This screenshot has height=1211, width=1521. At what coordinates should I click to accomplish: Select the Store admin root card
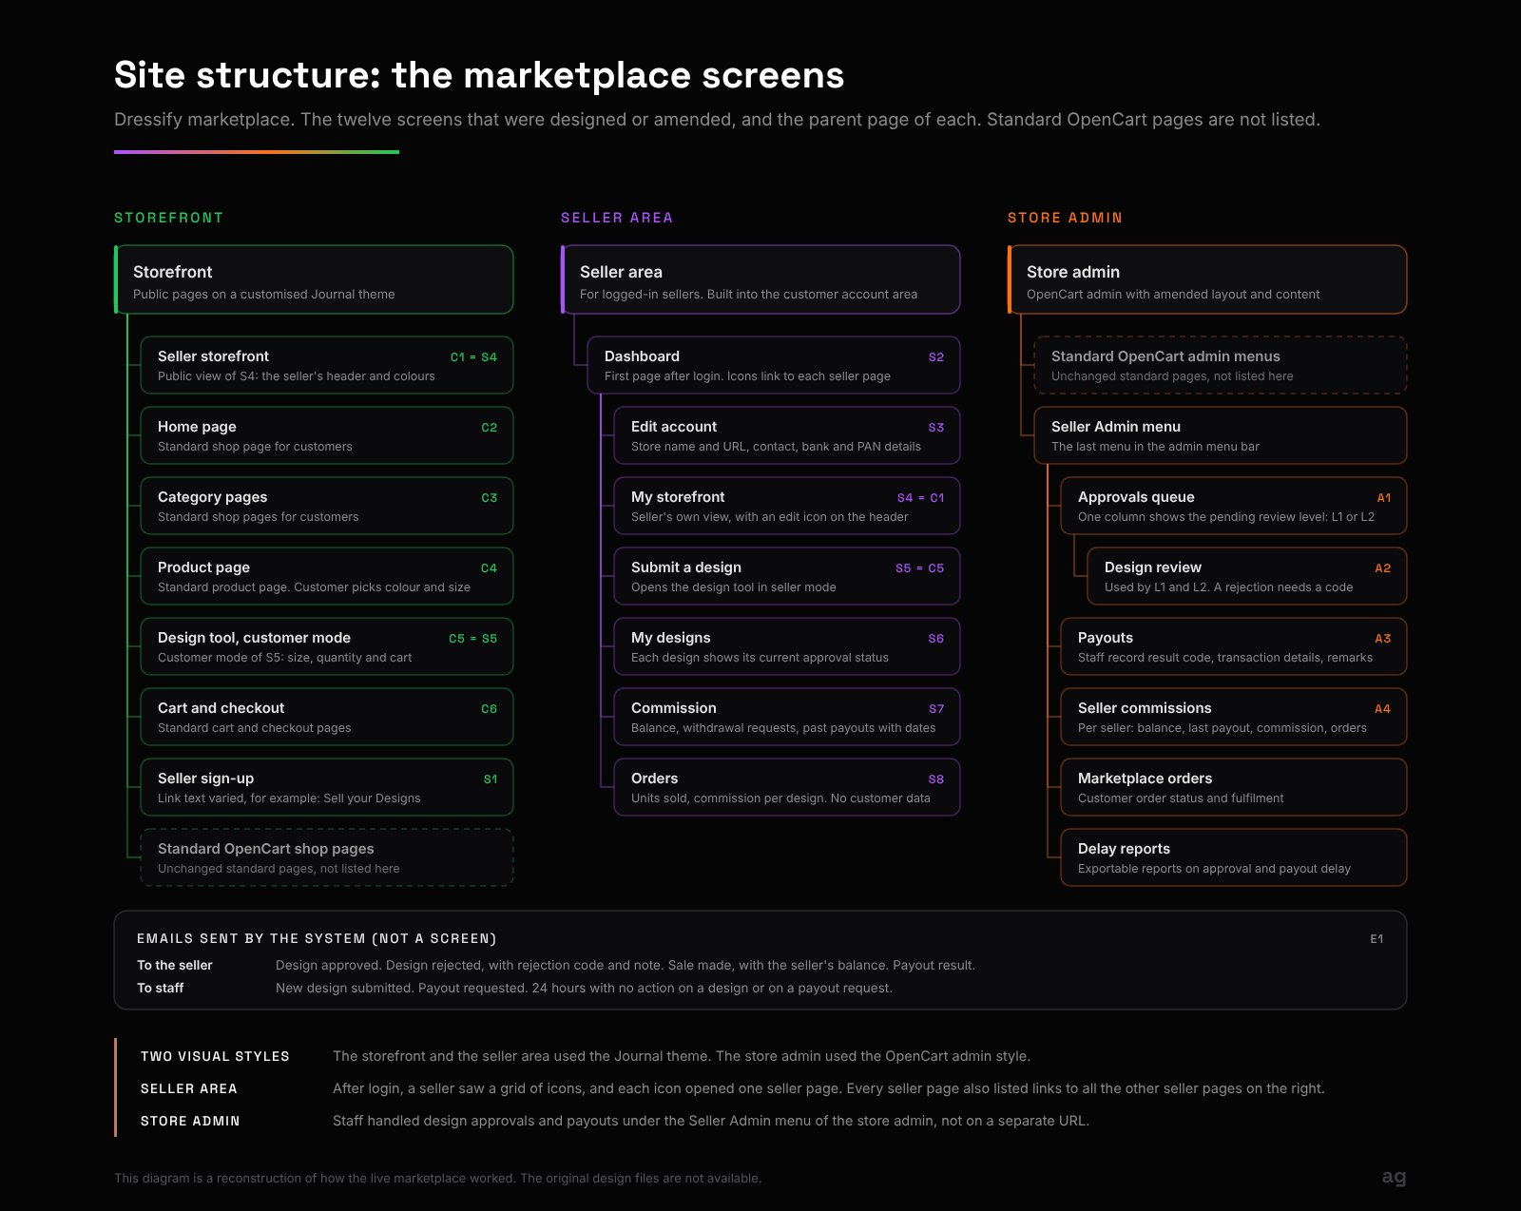coord(1207,279)
